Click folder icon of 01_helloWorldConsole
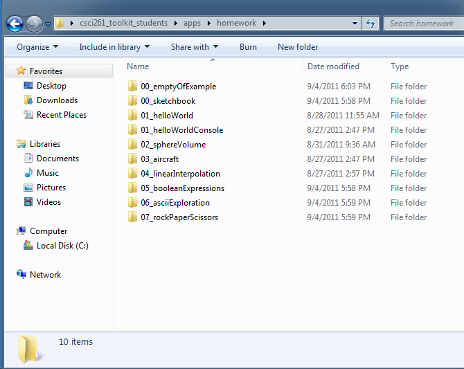 pyautogui.click(x=132, y=129)
